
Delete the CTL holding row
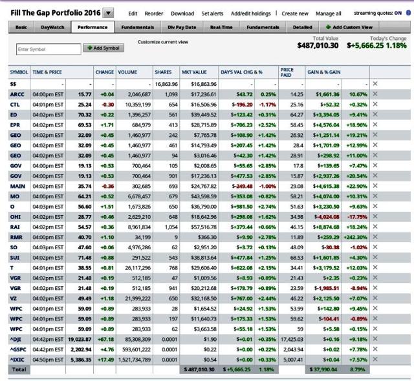pyautogui.click(x=375, y=104)
